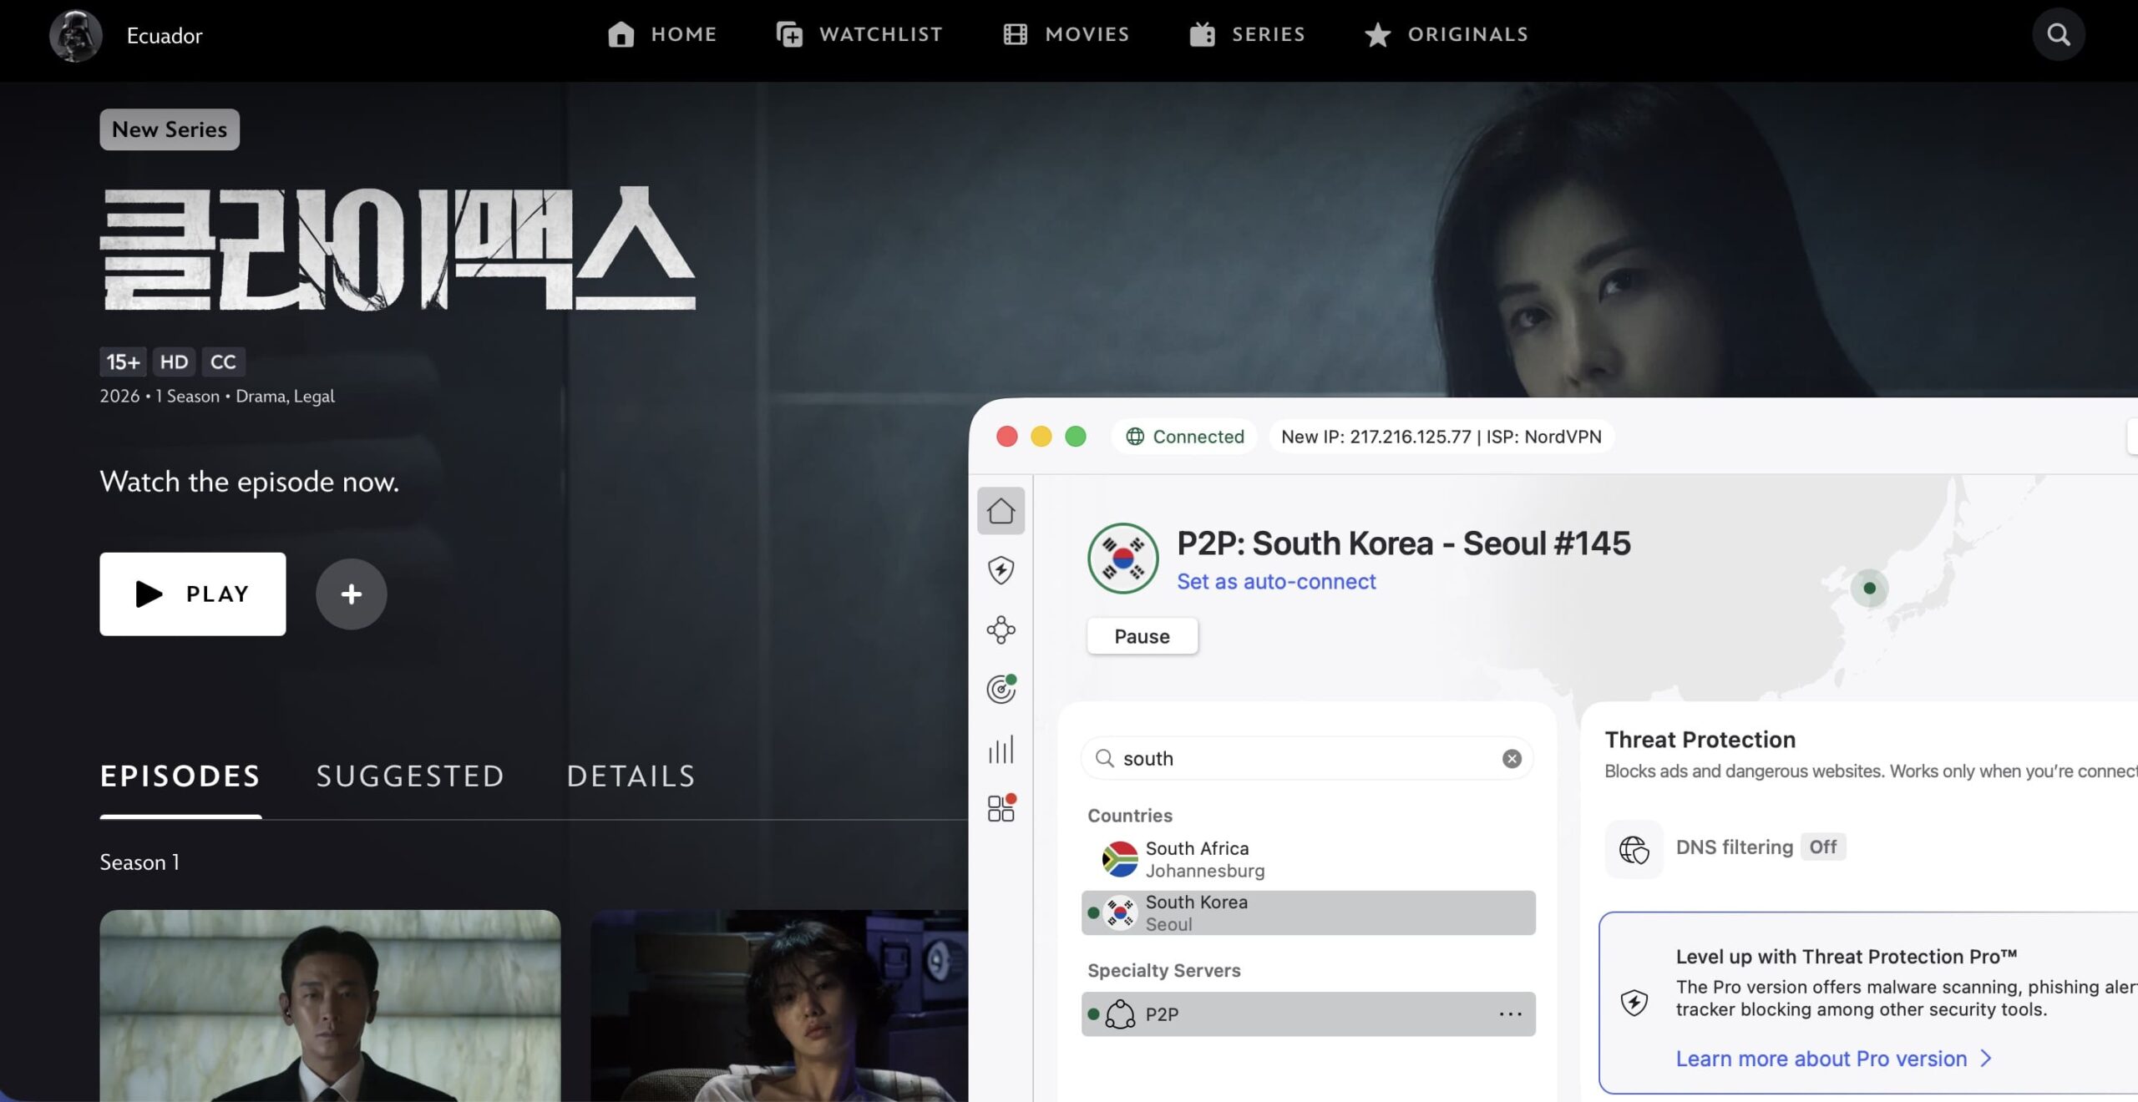Switch to the SUGGESTED tab
The width and height of the screenshot is (2138, 1102).
(410, 776)
